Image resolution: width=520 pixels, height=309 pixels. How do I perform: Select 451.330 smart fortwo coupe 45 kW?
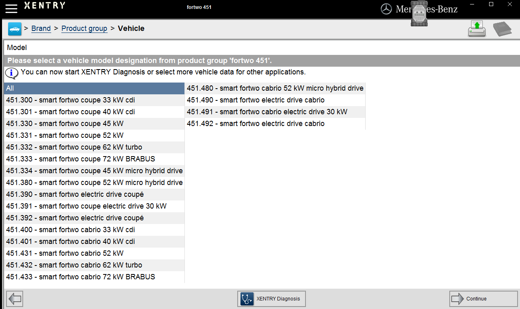pos(94,124)
